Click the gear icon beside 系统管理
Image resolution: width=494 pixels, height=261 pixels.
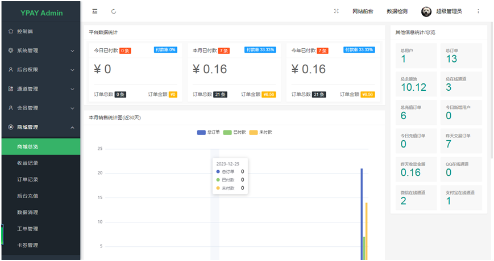(x=11, y=50)
